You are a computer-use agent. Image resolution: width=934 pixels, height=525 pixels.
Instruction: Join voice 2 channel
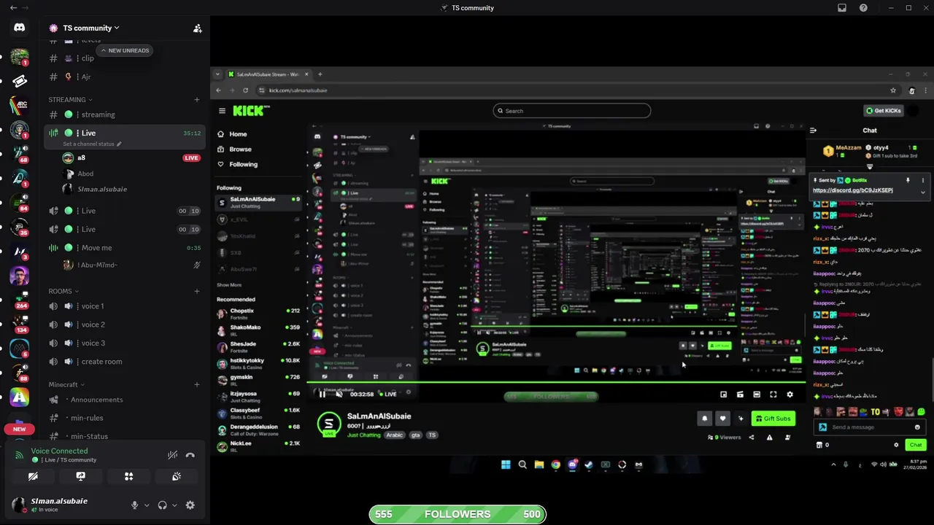[124, 324]
